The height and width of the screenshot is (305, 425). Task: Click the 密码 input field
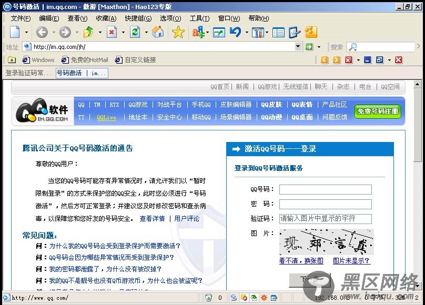click(325, 204)
